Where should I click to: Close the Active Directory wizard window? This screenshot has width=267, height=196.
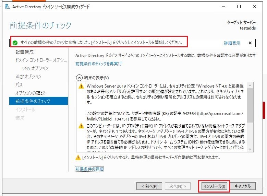pos(255,7)
